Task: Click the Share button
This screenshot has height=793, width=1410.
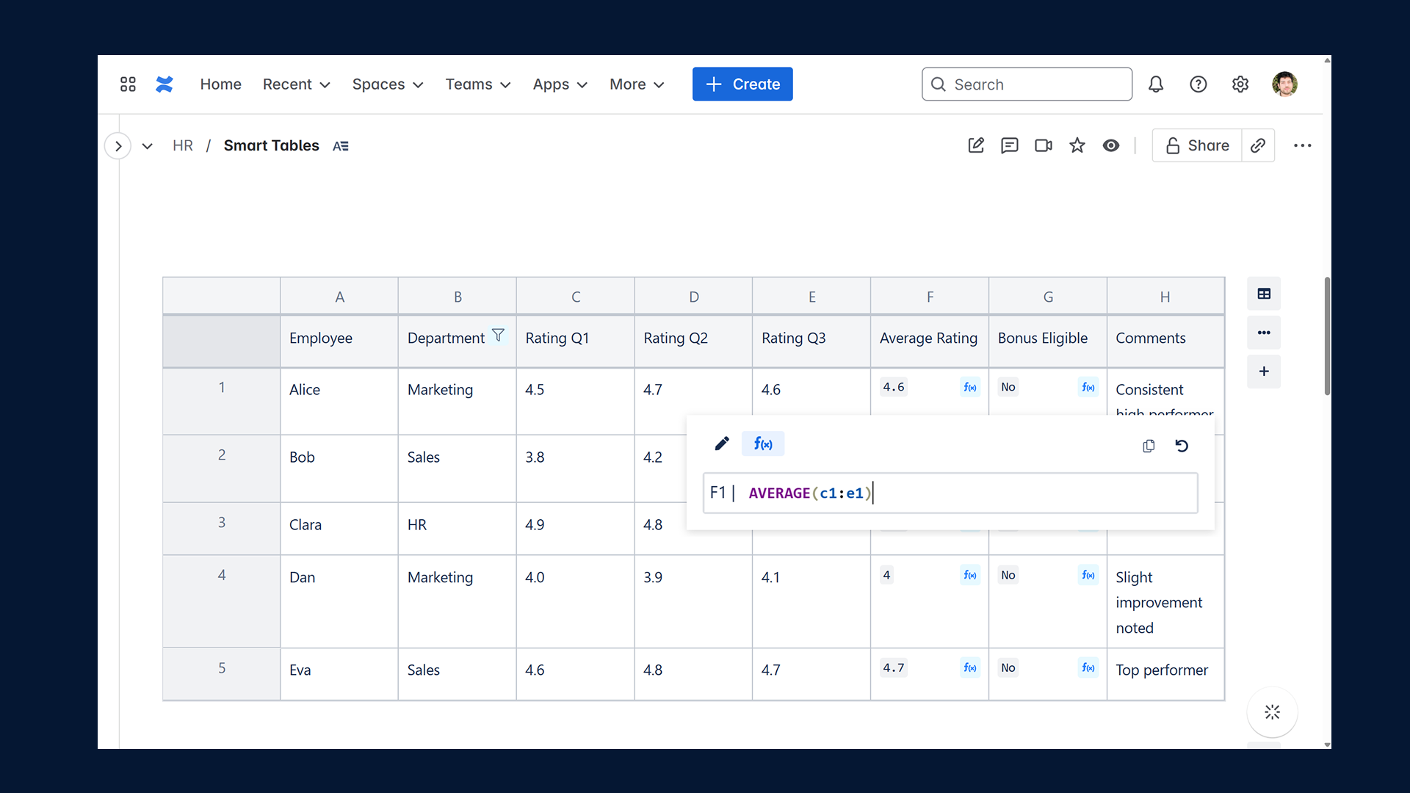Action: (x=1197, y=145)
